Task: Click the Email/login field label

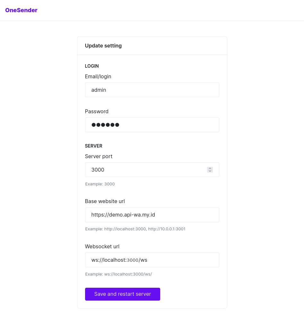Action: click(x=98, y=76)
